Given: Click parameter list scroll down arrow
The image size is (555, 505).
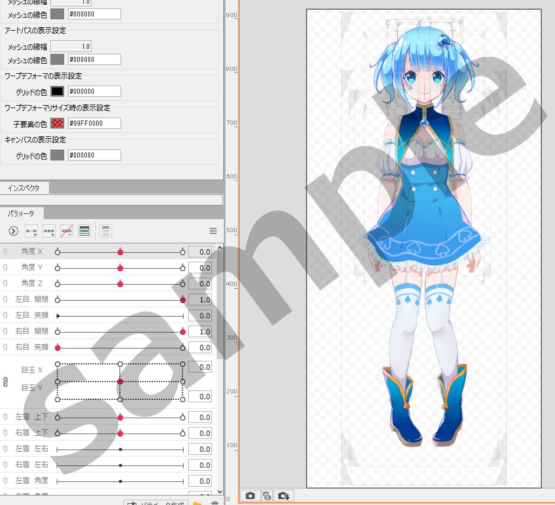Looking at the screenshot, I should (x=220, y=491).
